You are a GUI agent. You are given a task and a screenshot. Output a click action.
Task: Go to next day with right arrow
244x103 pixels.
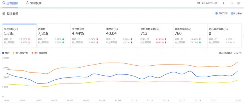point(232,3)
